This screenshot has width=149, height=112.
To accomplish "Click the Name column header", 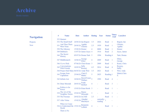I will [x=67, y=36].
